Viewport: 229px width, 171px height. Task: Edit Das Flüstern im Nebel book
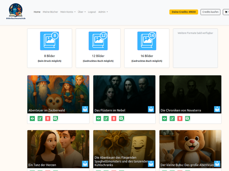(106, 118)
